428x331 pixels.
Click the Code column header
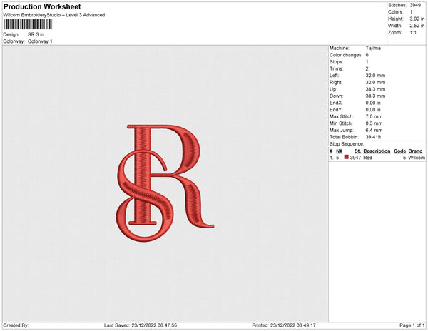coord(399,151)
